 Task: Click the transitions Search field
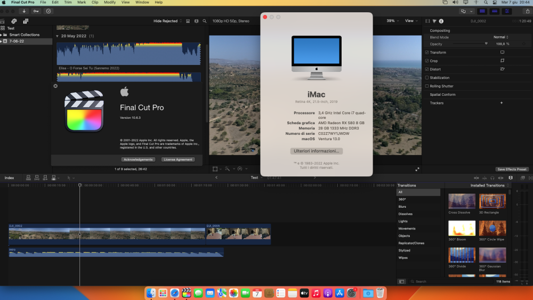point(450,281)
